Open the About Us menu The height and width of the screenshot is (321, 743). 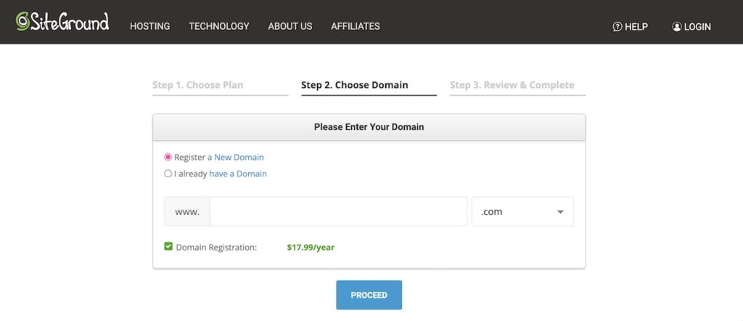(290, 27)
